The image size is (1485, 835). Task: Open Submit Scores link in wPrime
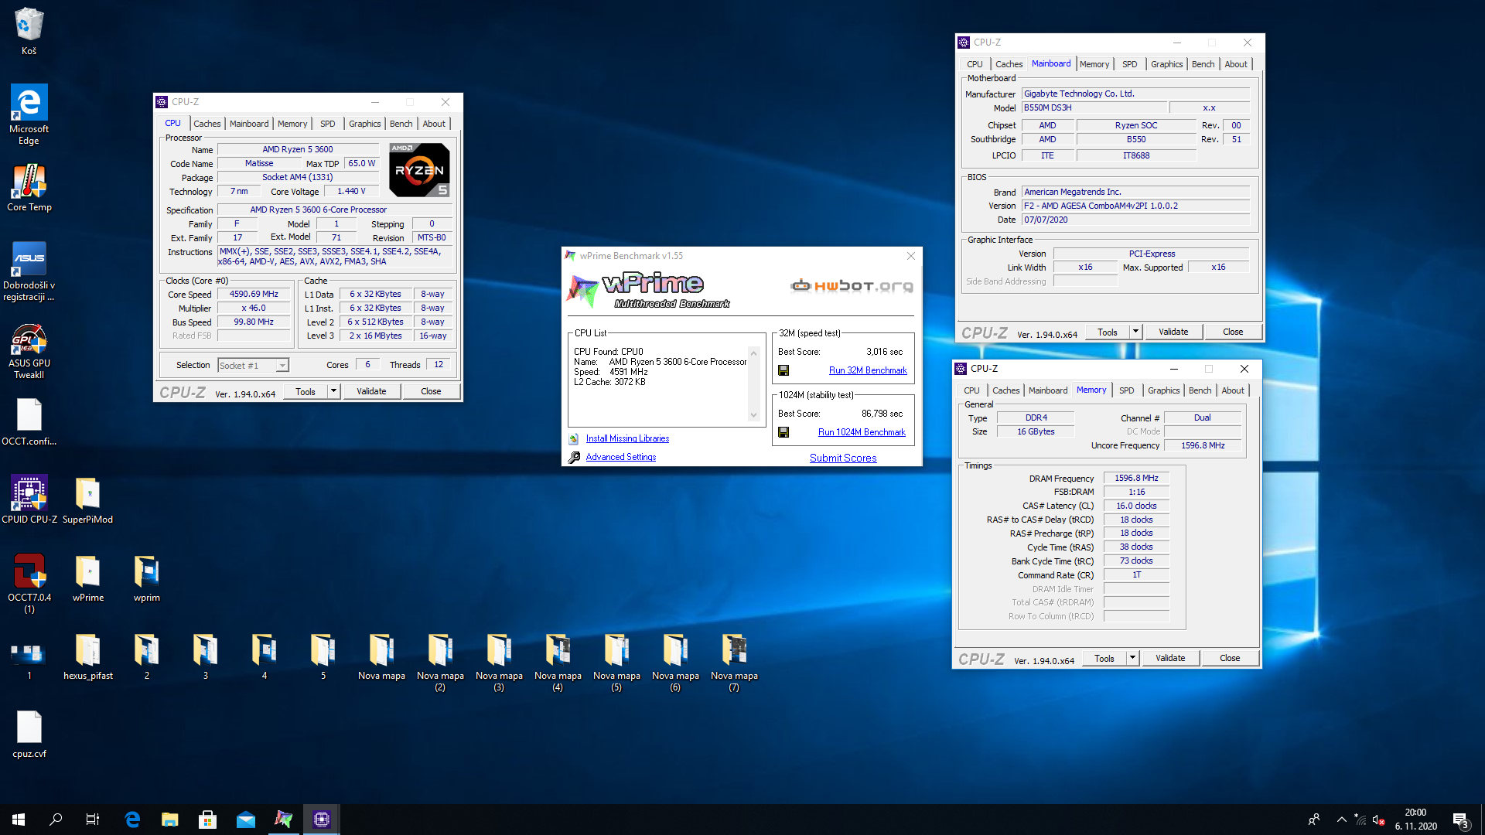[x=843, y=458]
